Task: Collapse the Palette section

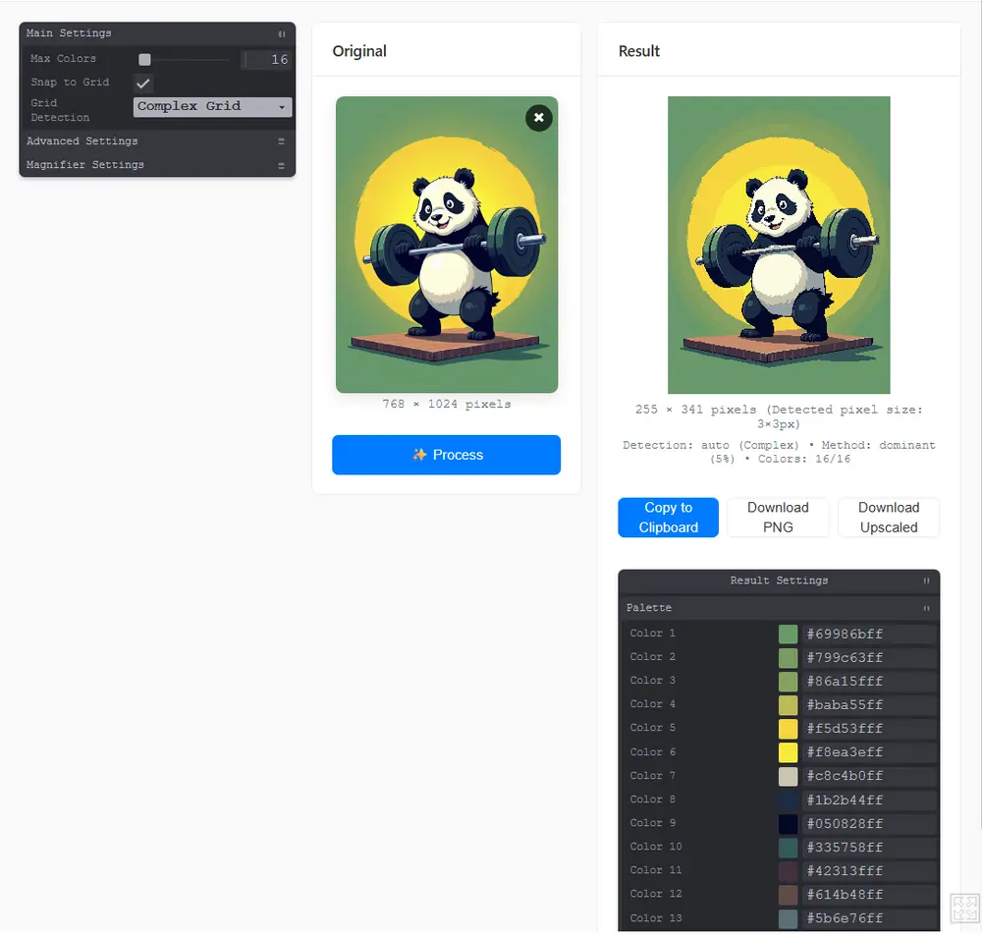Action: (925, 608)
